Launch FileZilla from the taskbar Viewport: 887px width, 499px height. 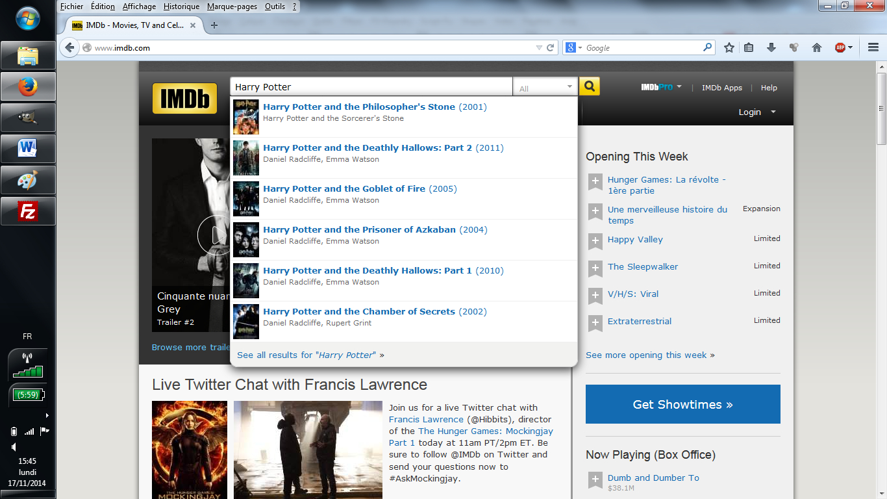tap(28, 211)
